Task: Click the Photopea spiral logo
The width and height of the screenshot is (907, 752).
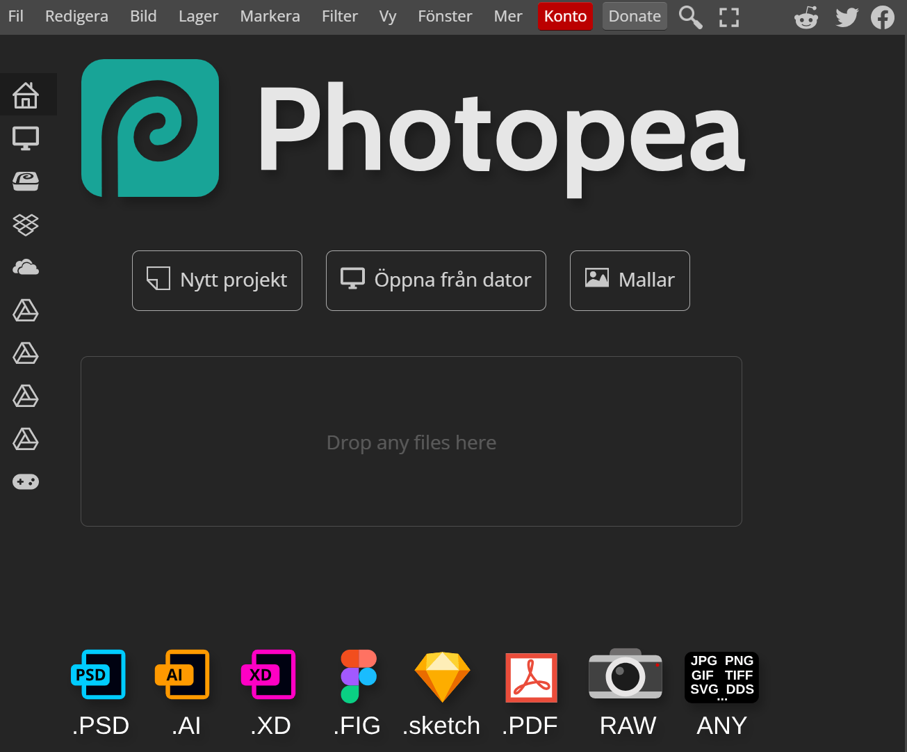Action: tap(150, 128)
